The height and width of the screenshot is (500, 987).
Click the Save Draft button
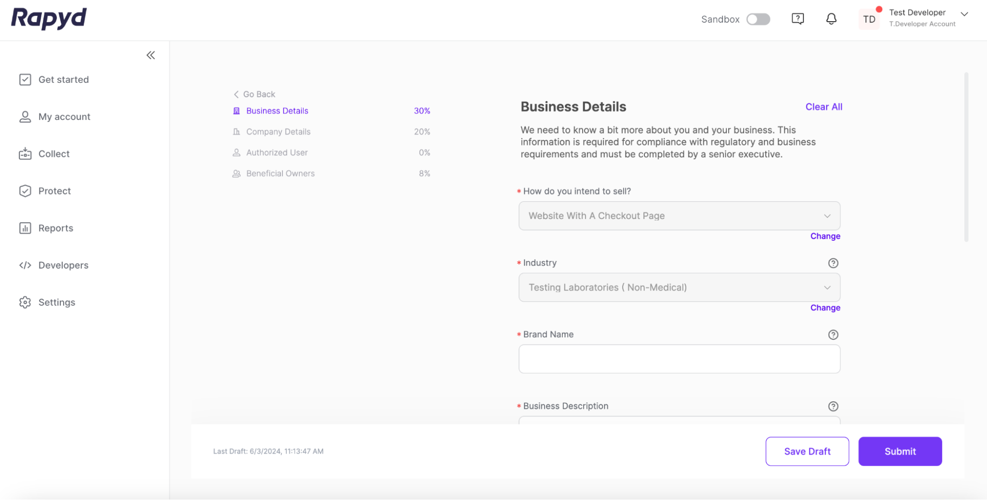click(x=807, y=451)
